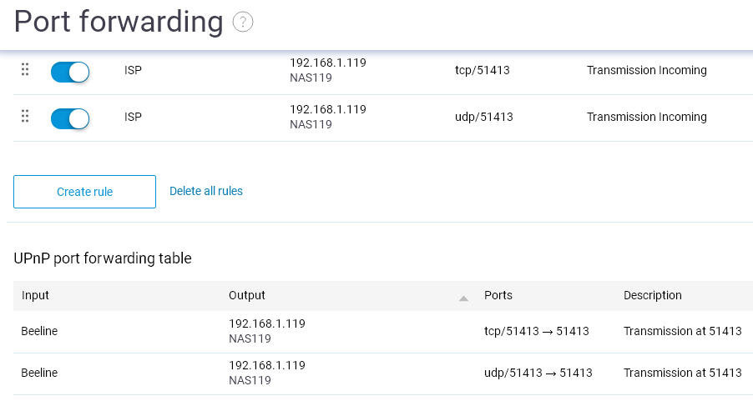
Task: Disable the tcp/51413 Transmission Incoming rule toggle
Action: click(70, 73)
